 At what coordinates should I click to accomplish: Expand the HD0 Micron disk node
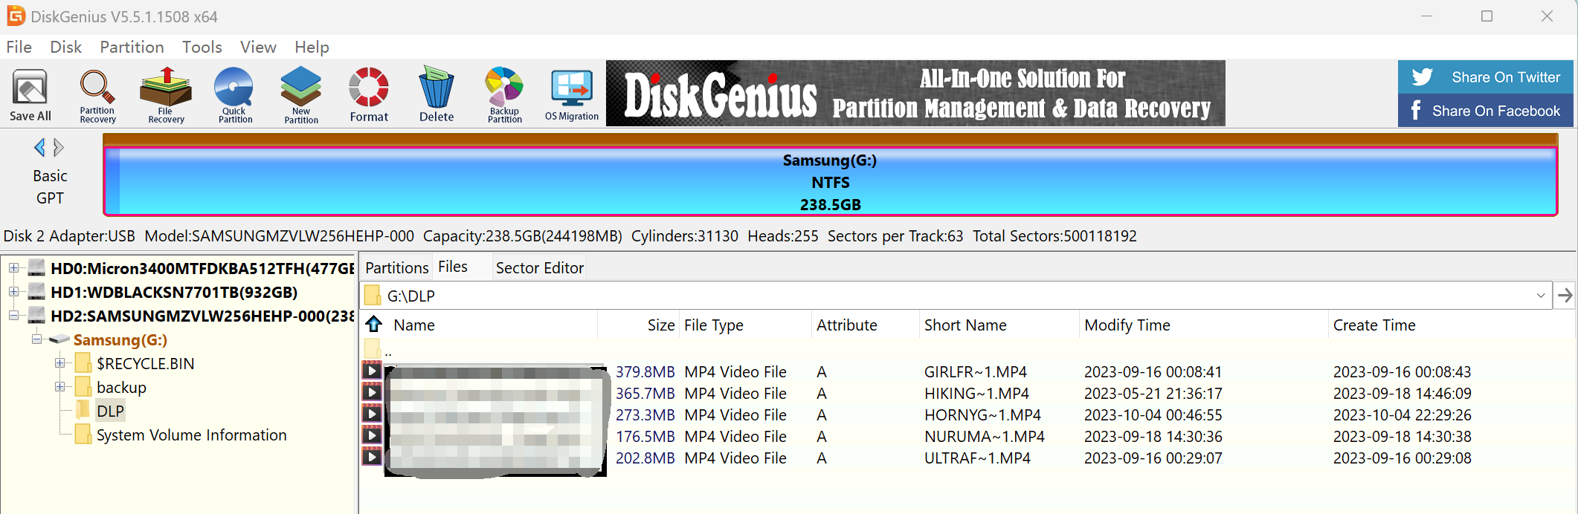click(13, 268)
